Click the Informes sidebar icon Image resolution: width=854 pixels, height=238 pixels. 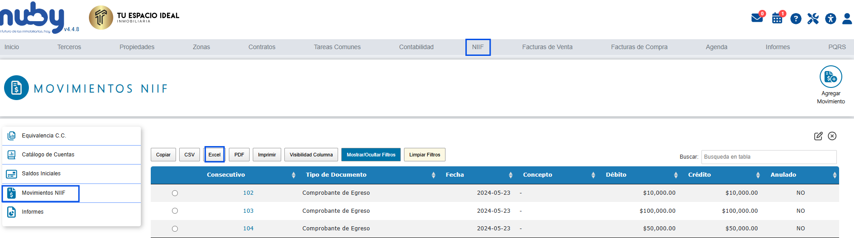tap(12, 212)
